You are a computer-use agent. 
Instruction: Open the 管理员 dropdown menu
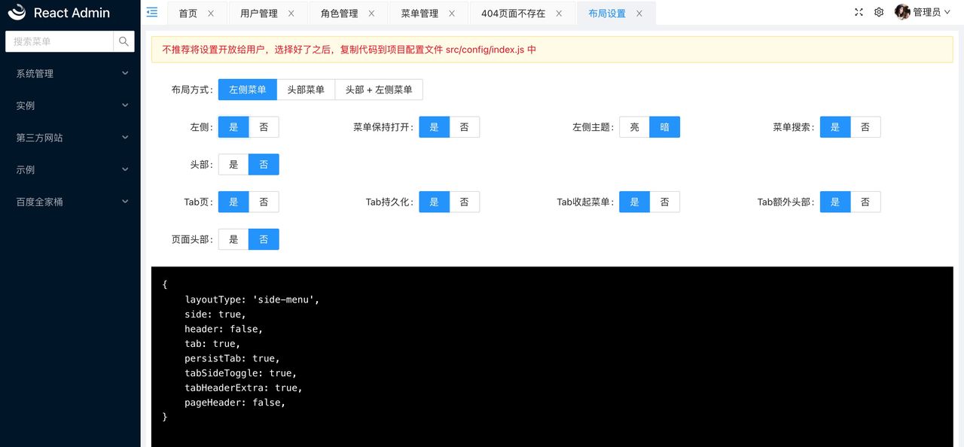(926, 12)
